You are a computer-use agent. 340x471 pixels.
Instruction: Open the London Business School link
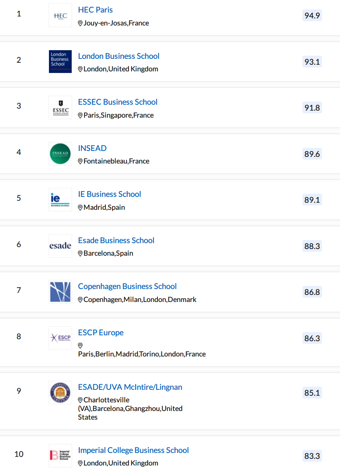119,56
